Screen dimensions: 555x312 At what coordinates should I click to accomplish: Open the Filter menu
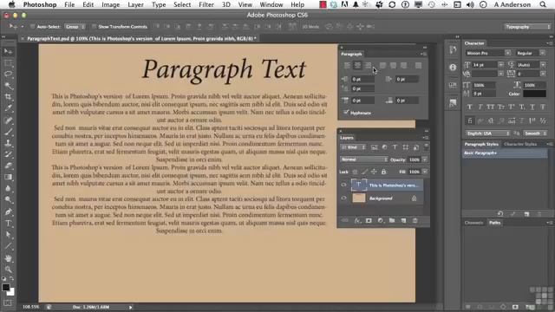point(206,4)
